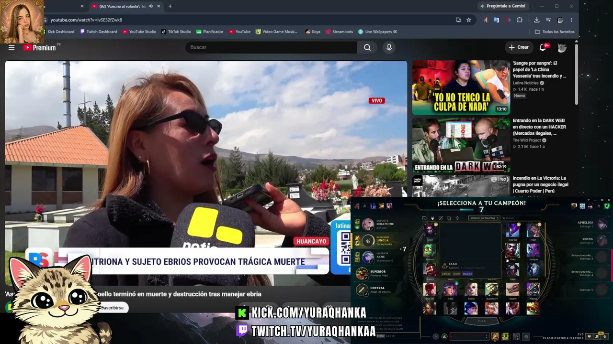Change the second summoner spell slot

(x=505, y=337)
